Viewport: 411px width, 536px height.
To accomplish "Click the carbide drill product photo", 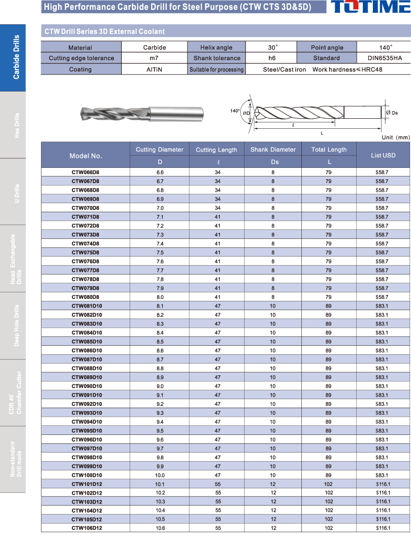I will tap(141, 113).
